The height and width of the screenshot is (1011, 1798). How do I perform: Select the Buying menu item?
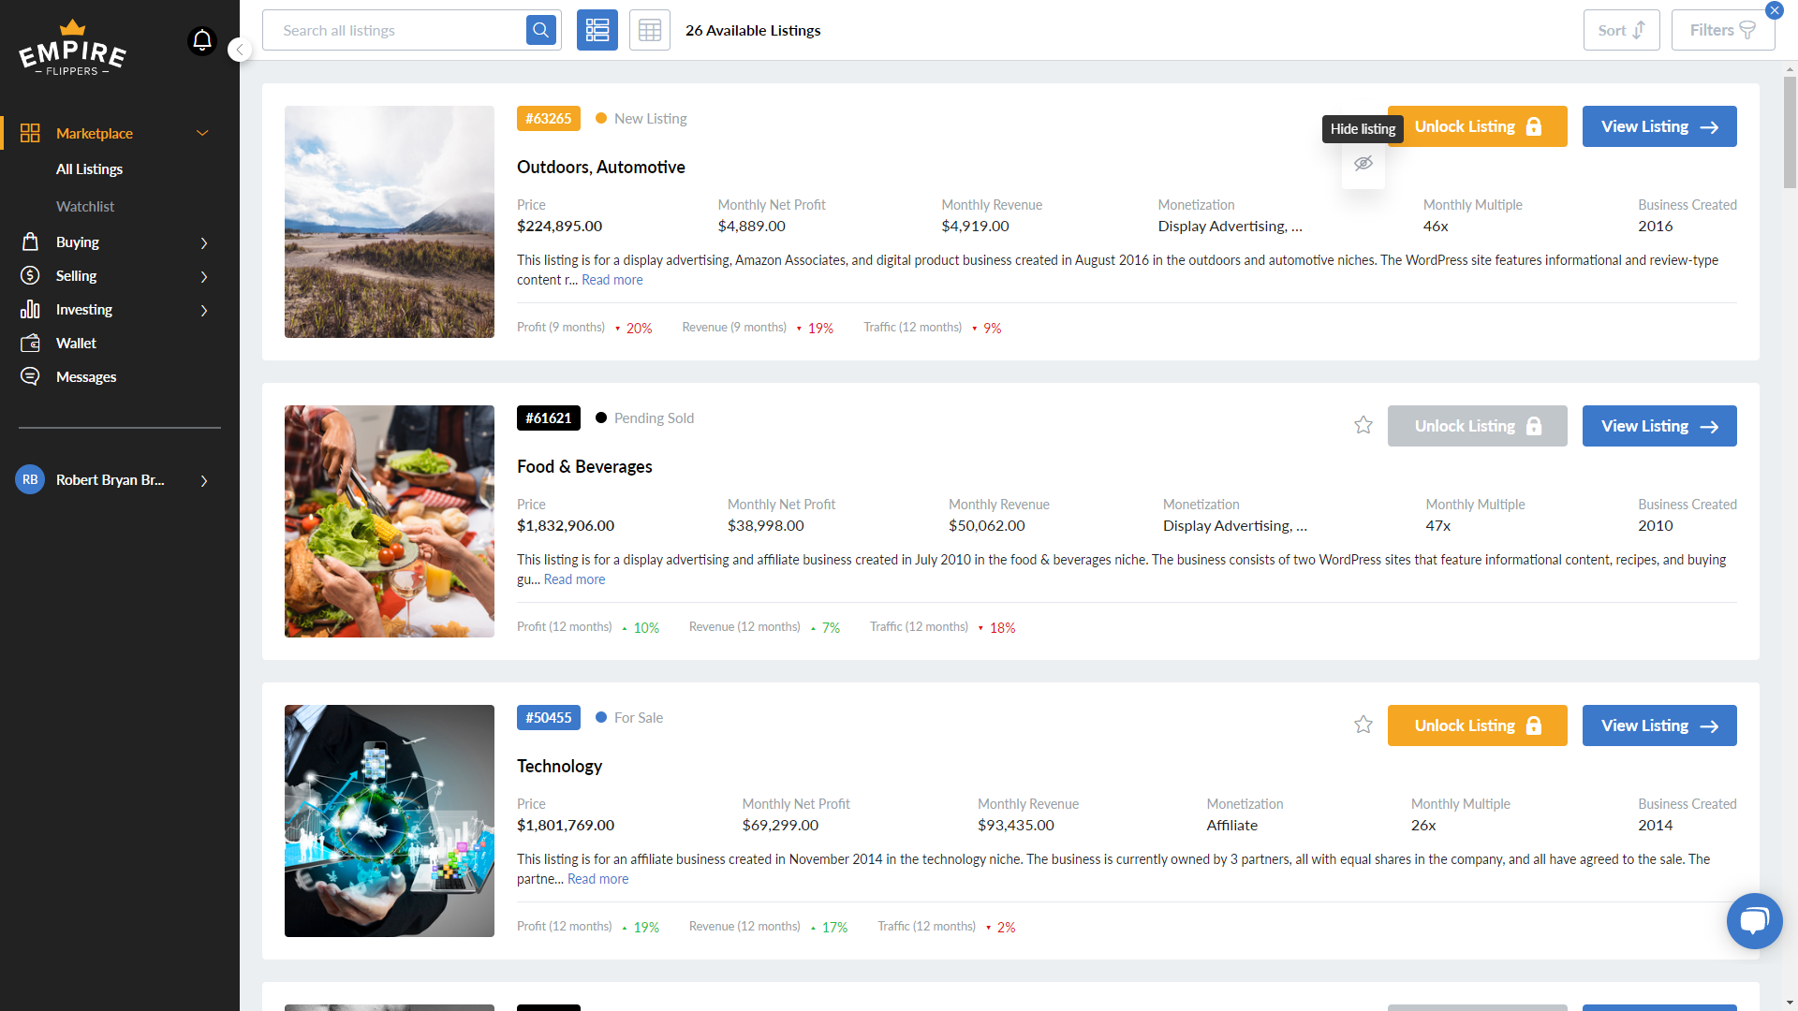pos(78,242)
